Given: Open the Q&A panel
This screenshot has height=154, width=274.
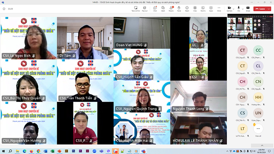Looking at the screenshot, I should click(x=163, y=9).
